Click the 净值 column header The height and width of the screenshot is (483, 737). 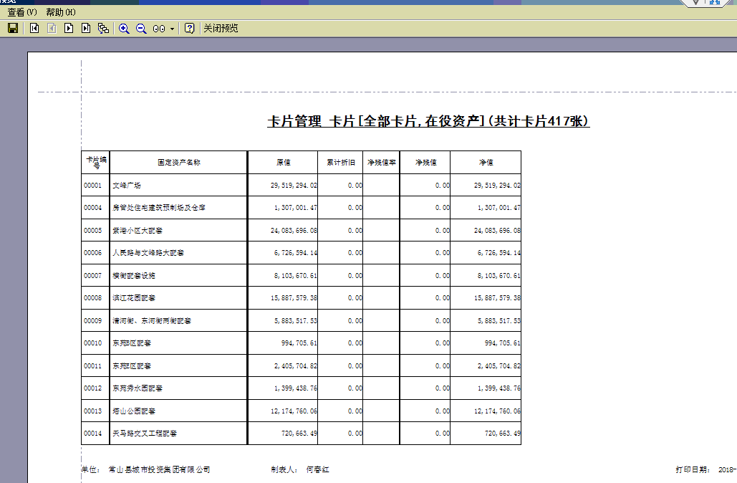point(486,162)
